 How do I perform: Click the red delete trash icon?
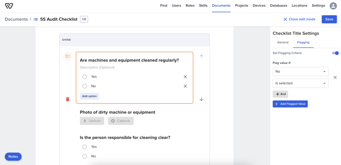pyautogui.click(x=68, y=99)
